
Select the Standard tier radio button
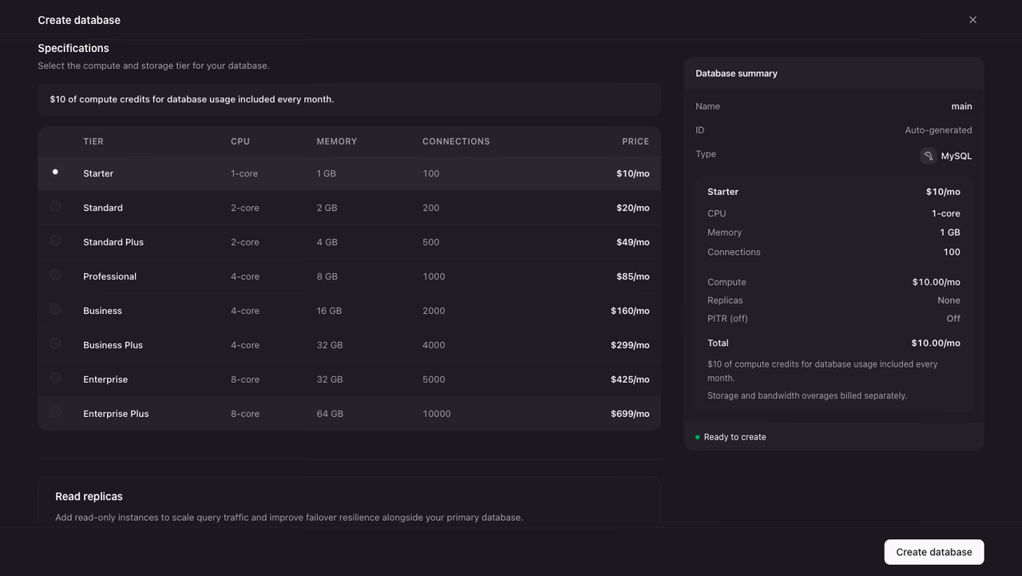point(55,206)
